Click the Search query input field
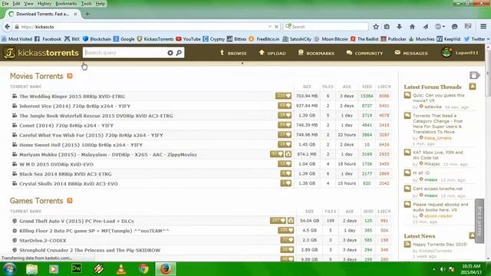Image resolution: width=491 pixels, height=276 pixels. pos(124,53)
